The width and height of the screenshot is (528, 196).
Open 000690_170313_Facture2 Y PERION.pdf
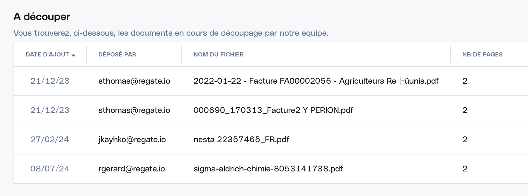pyautogui.click(x=273, y=110)
